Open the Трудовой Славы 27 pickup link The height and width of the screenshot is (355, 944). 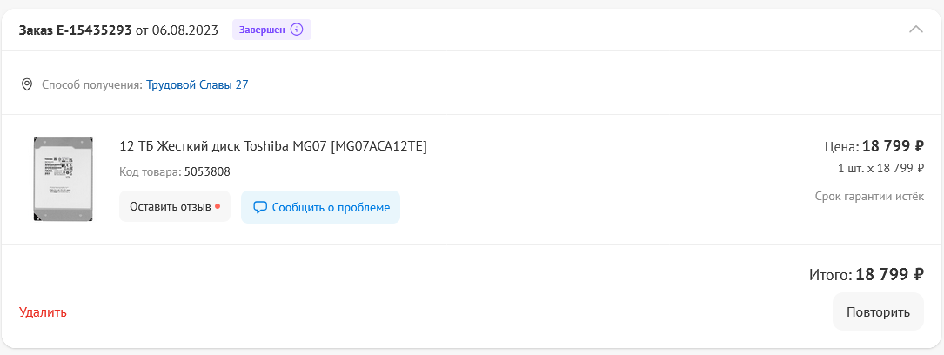pos(197,85)
